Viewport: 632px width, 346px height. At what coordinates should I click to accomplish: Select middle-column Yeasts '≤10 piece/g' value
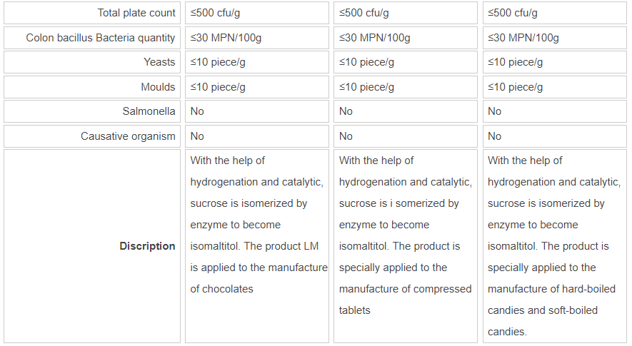point(366,62)
